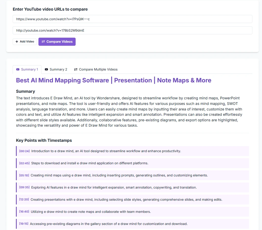The width and height of the screenshot is (262, 230).
Task: Open the Compare Multiple Videos tab
Action: pos(96,70)
